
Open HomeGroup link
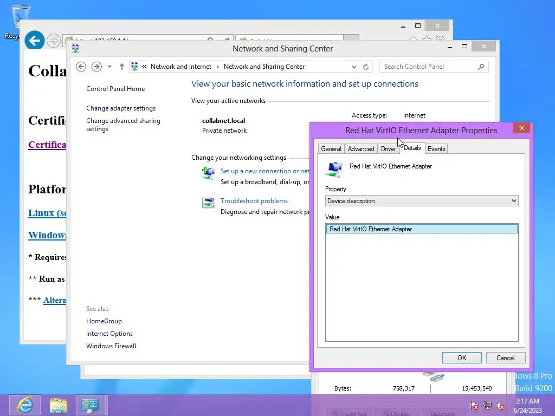104,321
